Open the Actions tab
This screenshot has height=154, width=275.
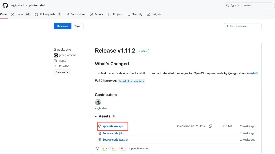click(97, 15)
